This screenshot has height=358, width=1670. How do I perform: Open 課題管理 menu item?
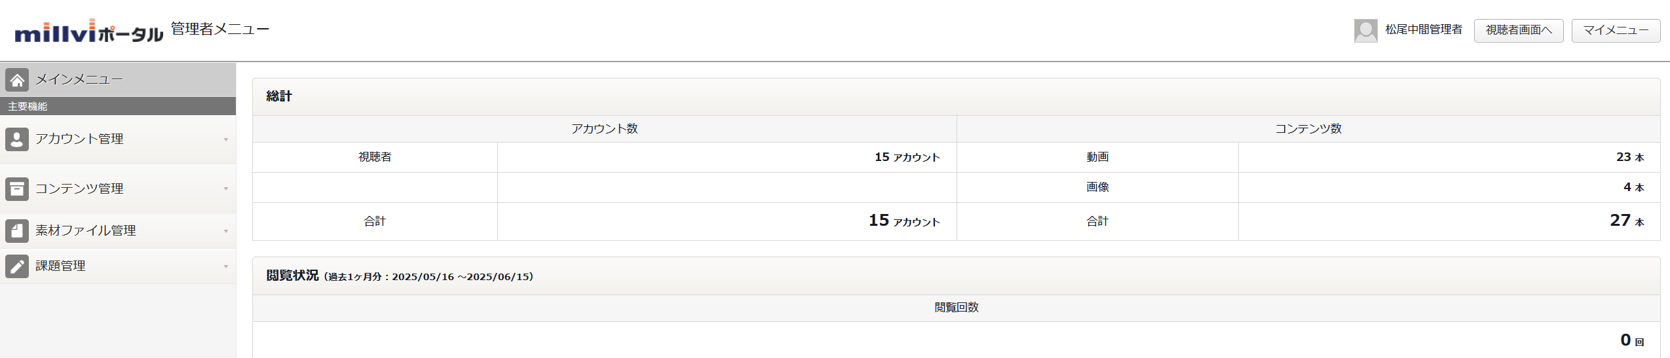tap(118, 266)
